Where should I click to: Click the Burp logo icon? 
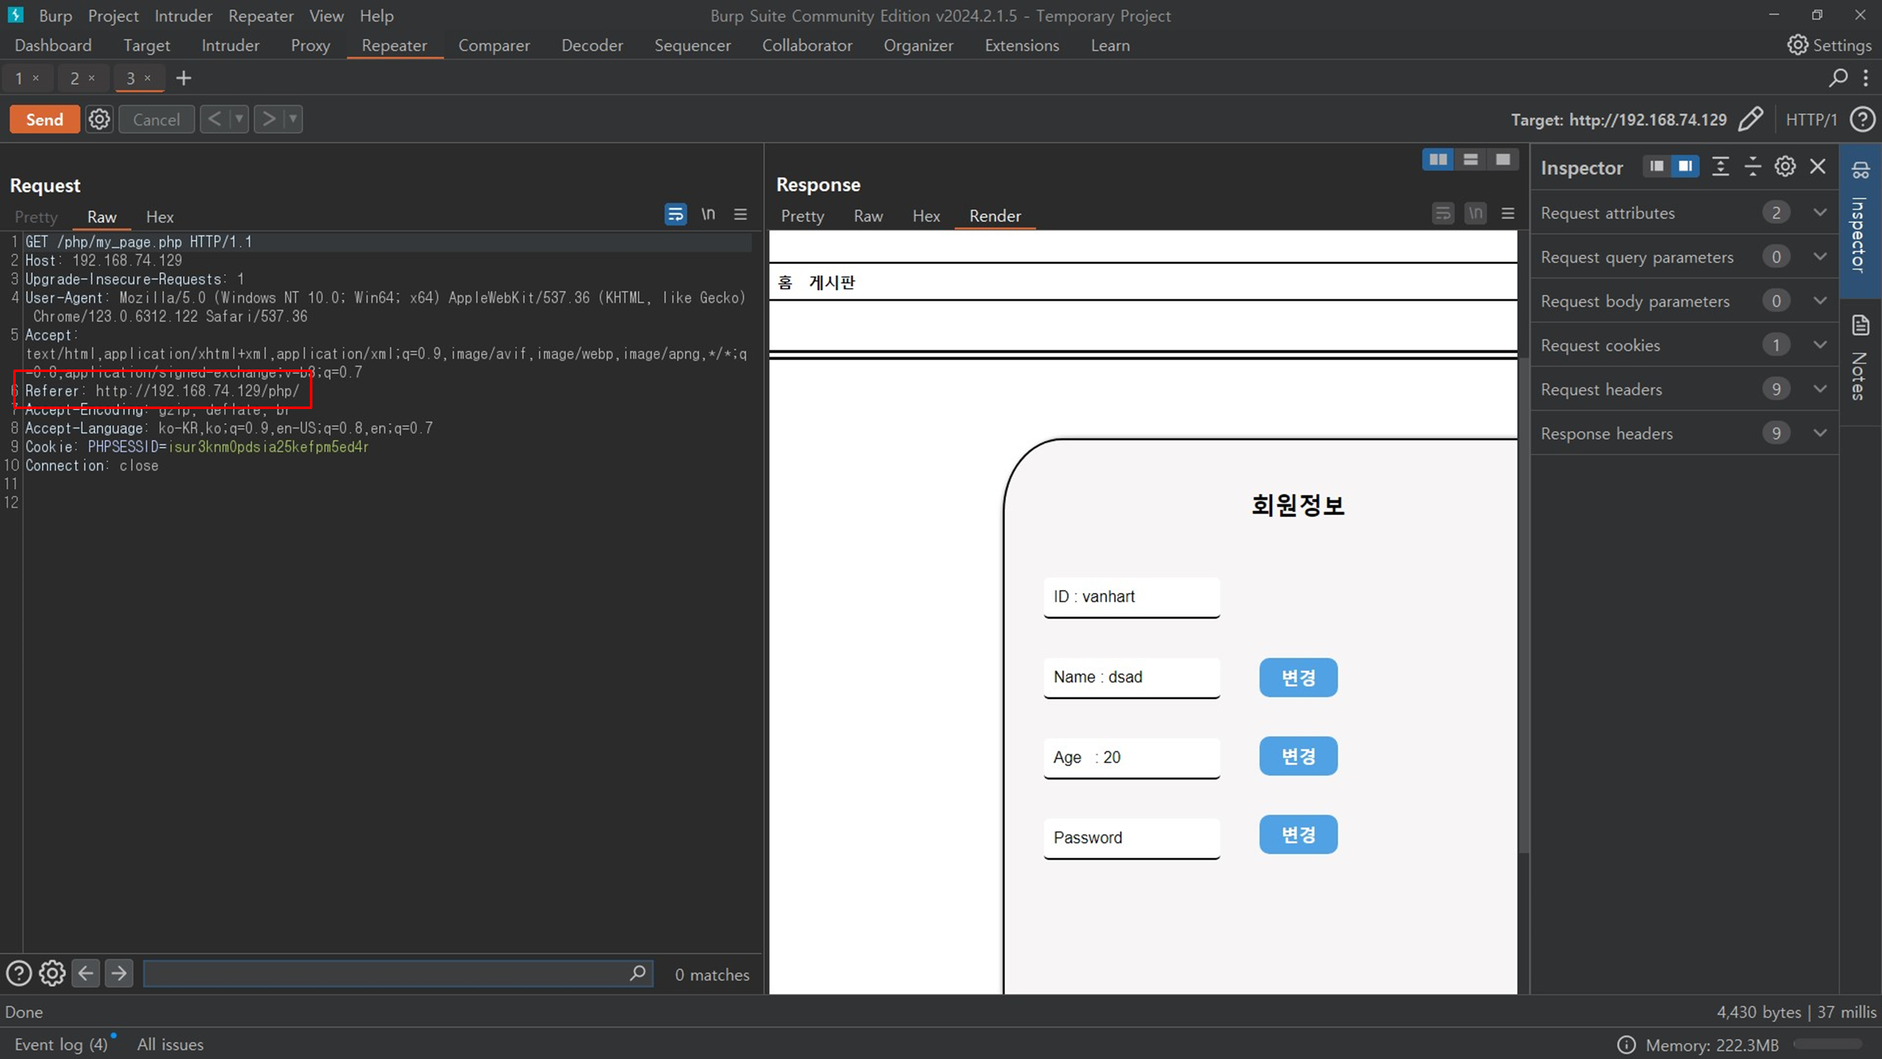click(x=15, y=14)
